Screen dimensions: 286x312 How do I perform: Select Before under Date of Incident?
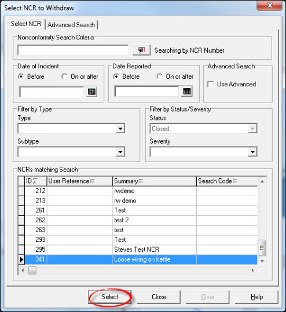coord(21,76)
